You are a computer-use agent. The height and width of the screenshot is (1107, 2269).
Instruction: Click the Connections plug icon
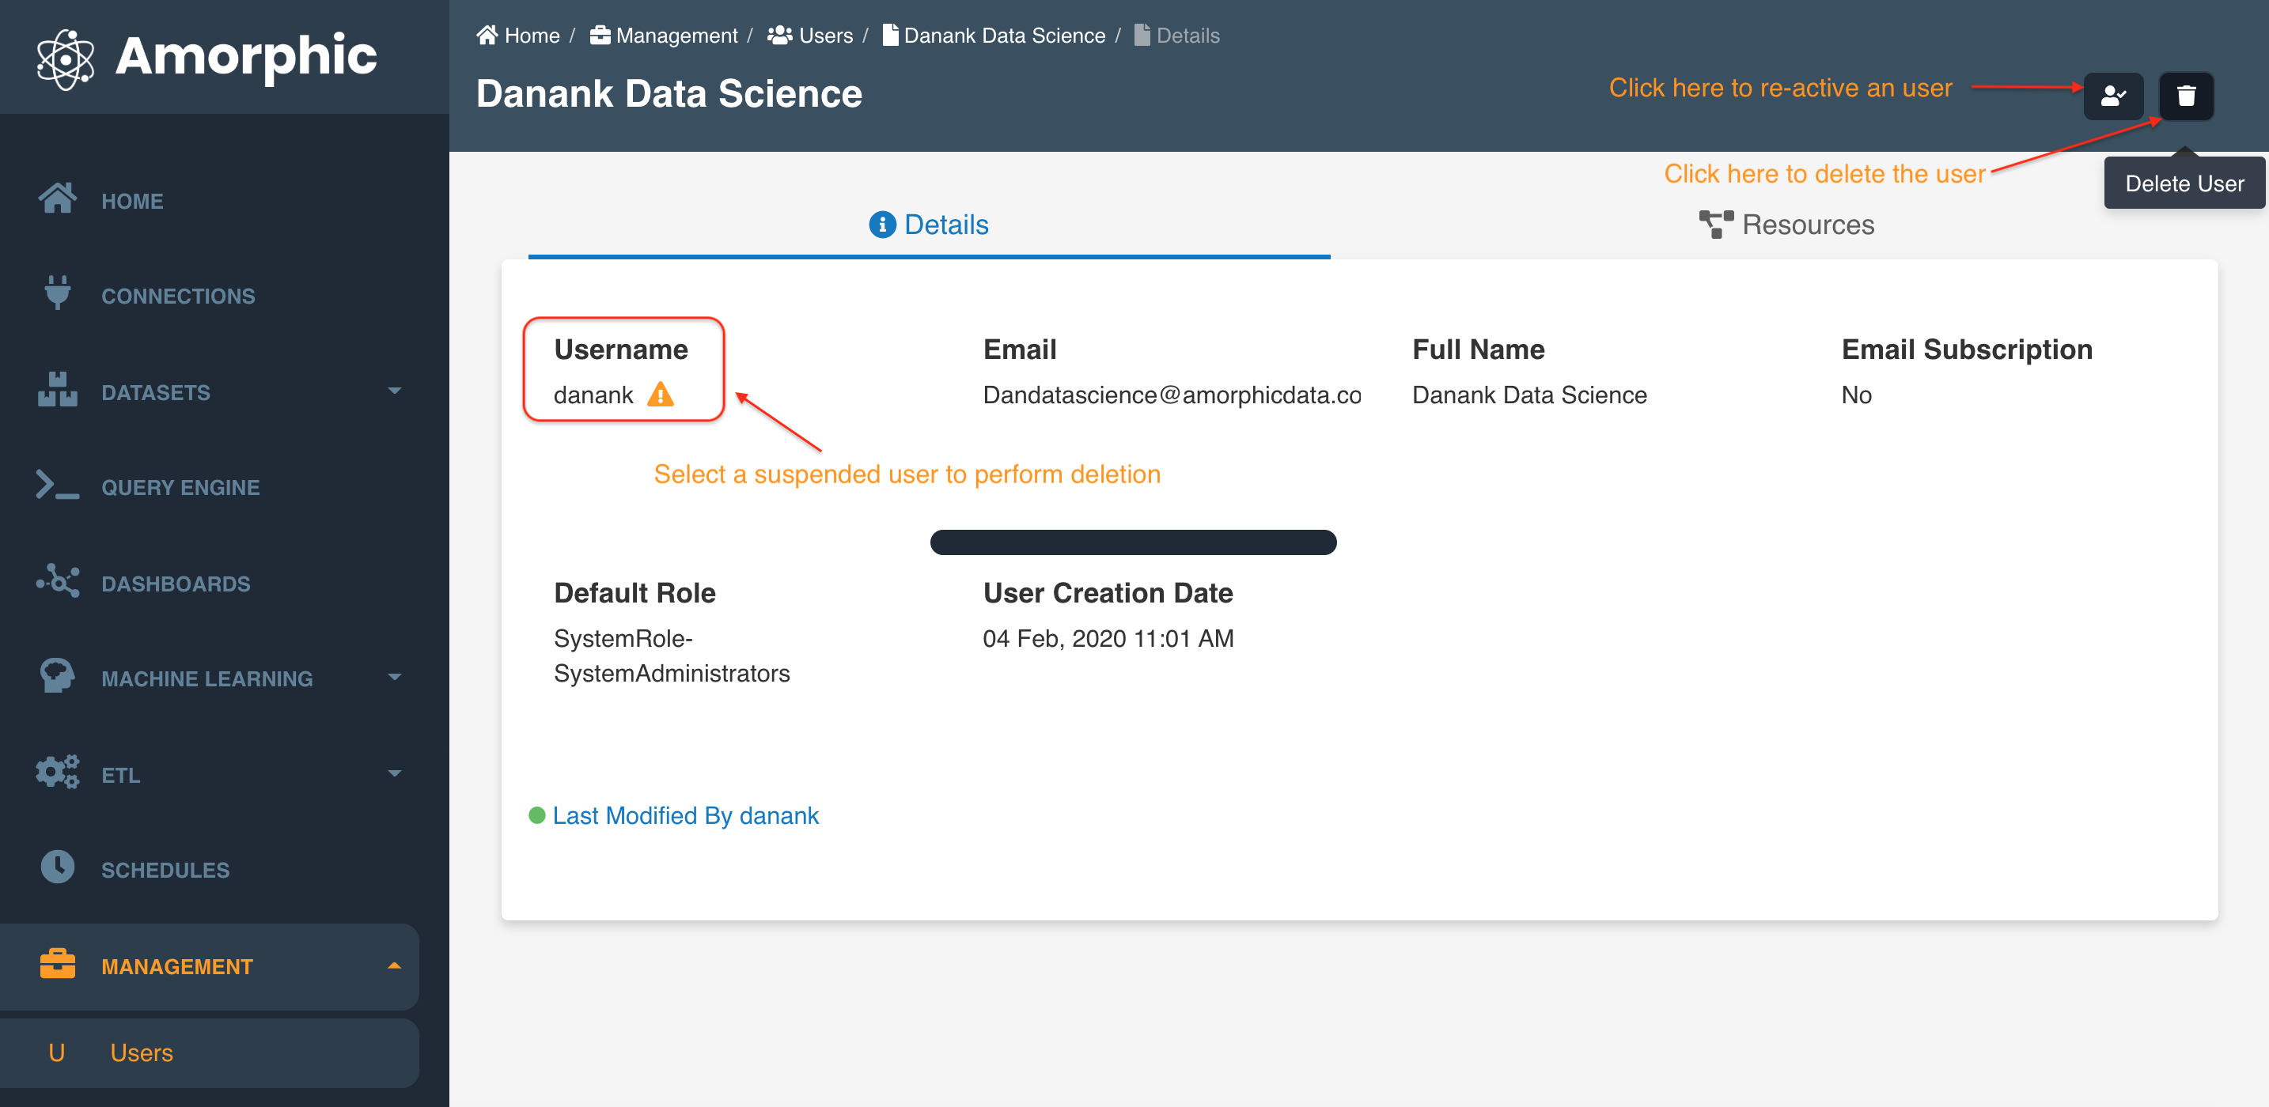[57, 293]
